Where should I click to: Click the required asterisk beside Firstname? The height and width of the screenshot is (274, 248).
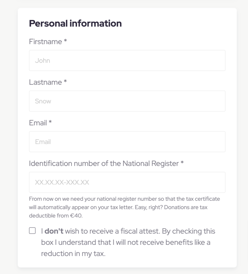[x=65, y=42]
